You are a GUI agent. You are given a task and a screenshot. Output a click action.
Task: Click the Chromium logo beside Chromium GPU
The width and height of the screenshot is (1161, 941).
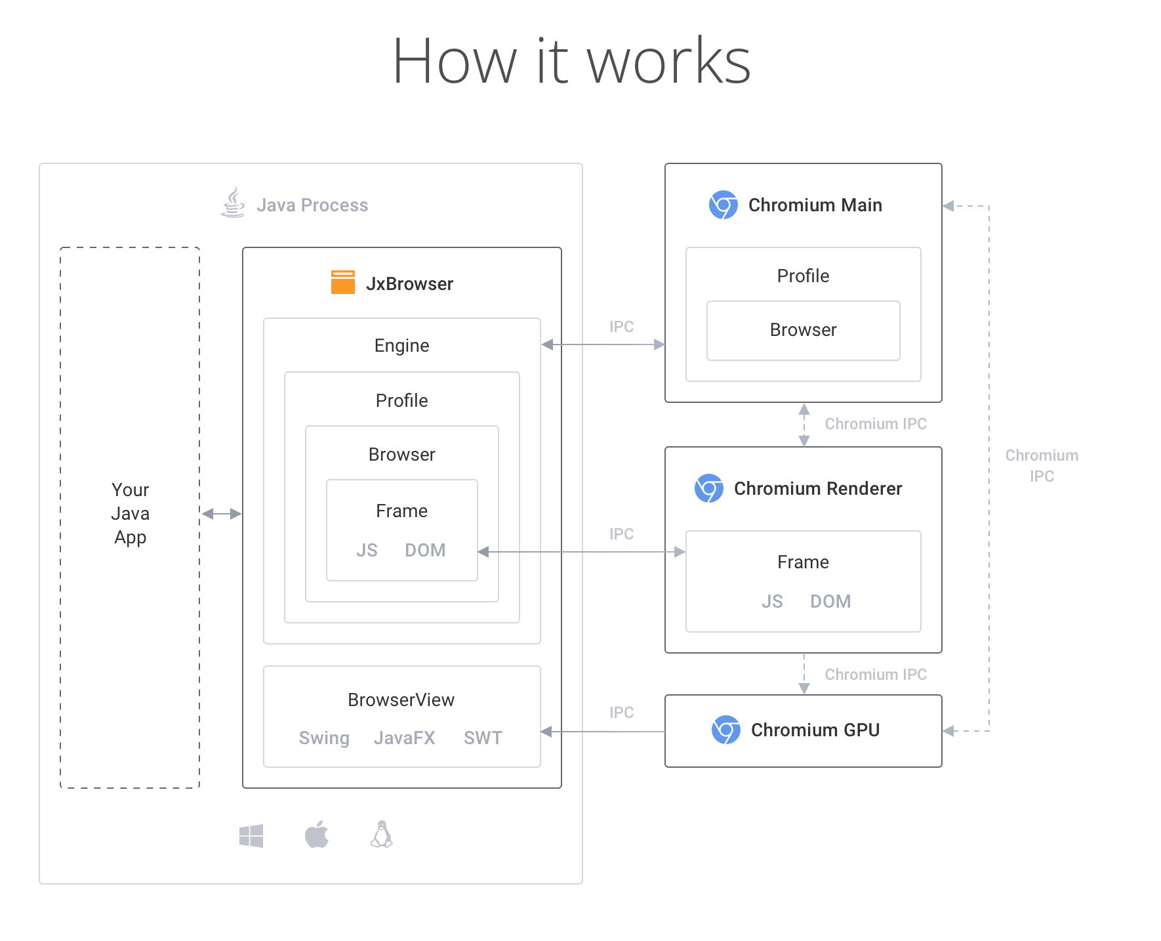726,730
